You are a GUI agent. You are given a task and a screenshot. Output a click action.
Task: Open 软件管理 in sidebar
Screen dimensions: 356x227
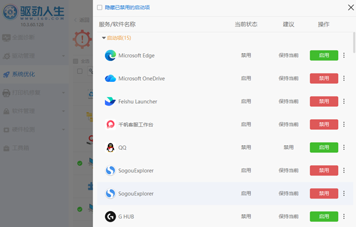click(x=34, y=111)
